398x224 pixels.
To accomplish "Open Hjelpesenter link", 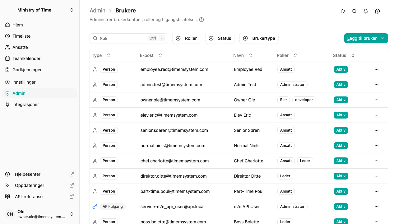I will [40, 174].
